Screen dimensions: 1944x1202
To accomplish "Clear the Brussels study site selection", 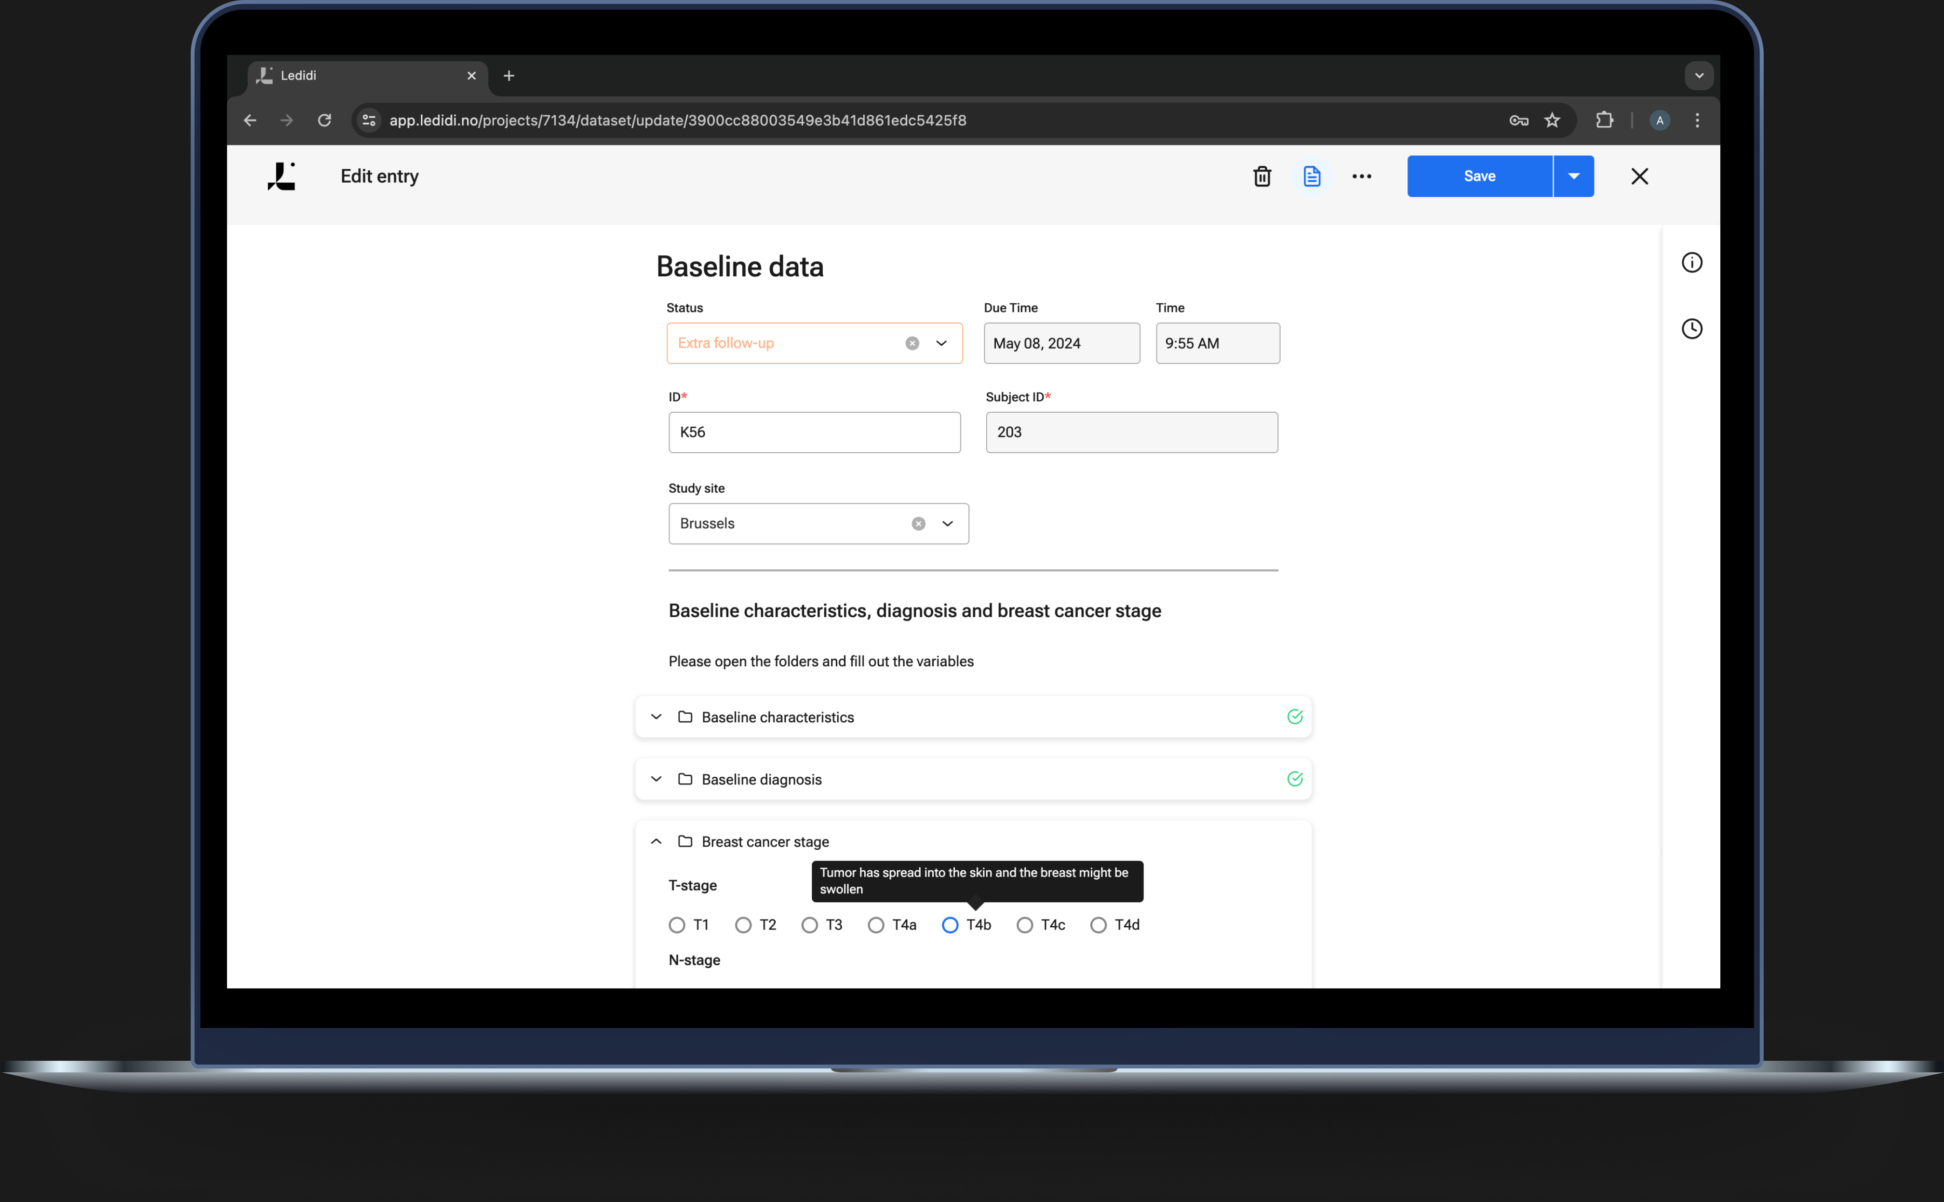I will [x=918, y=524].
